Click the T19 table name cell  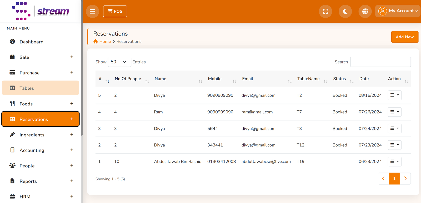pyautogui.click(x=300, y=162)
